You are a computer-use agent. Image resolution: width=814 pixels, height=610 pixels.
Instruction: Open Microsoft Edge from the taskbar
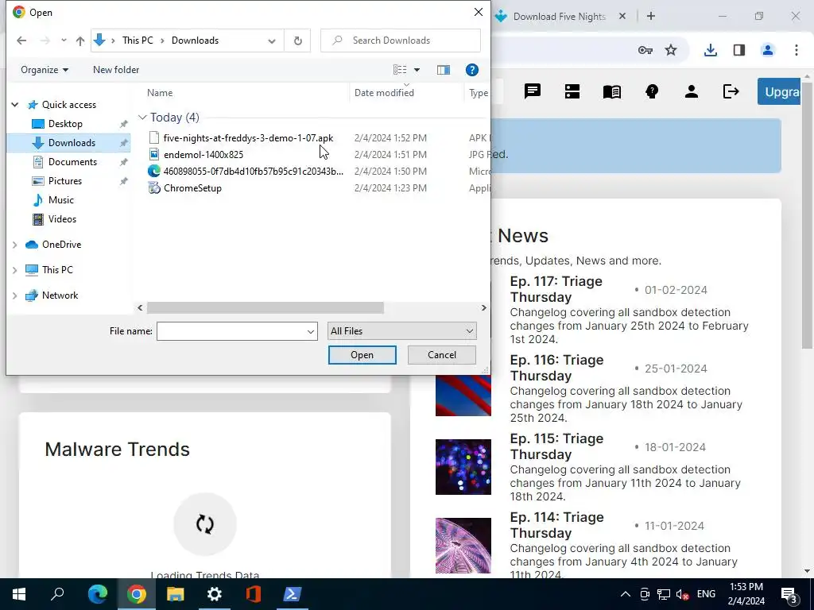coord(97,594)
